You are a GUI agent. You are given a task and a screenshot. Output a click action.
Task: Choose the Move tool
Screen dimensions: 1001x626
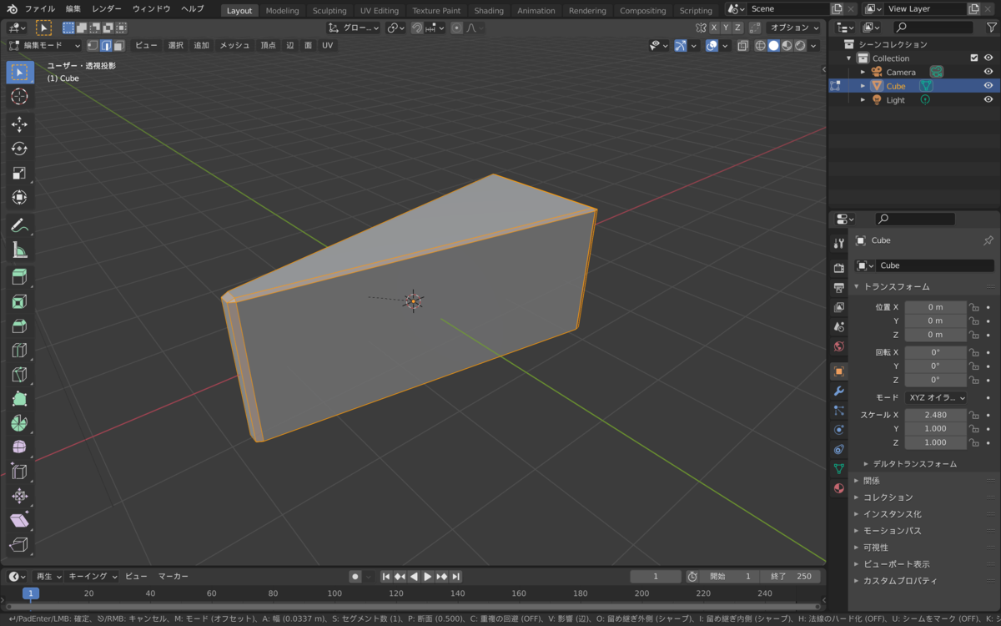tap(20, 124)
